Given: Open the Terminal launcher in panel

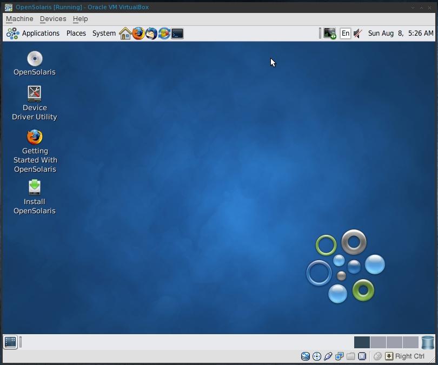Looking at the screenshot, I should click(x=177, y=33).
